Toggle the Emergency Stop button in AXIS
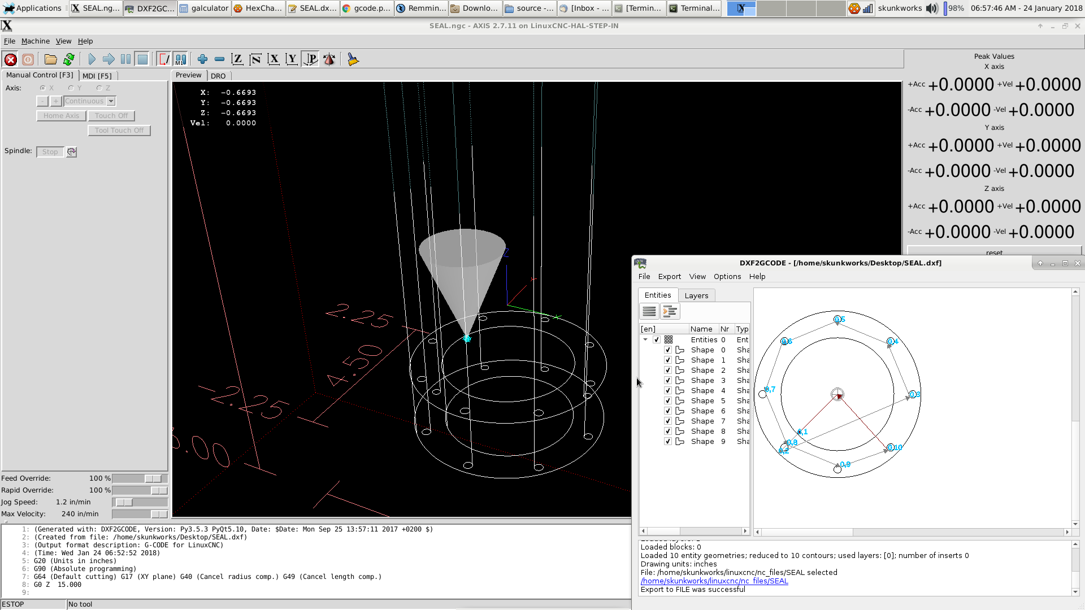Image resolution: width=1085 pixels, height=610 pixels. tap(10, 59)
